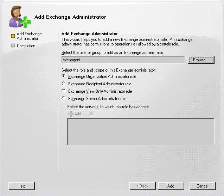Cancel the wizard

pyautogui.click(x=203, y=186)
